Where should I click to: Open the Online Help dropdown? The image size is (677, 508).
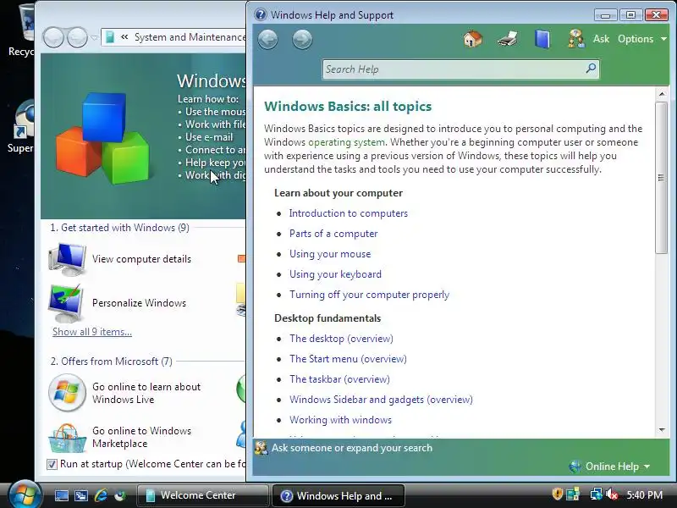pyautogui.click(x=609, y=467)
